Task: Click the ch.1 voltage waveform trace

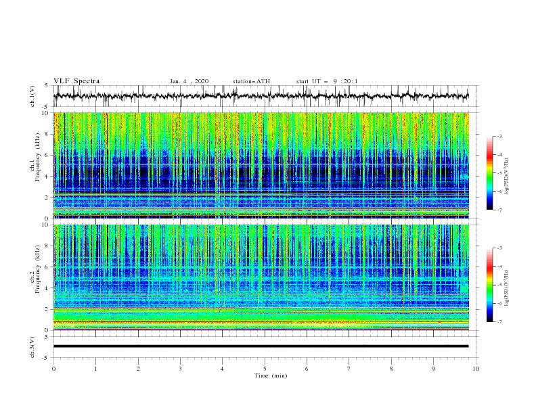Action: click(x=261, y=96)
